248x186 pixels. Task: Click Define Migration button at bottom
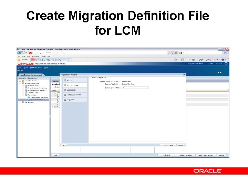click(x=186, y=155)
